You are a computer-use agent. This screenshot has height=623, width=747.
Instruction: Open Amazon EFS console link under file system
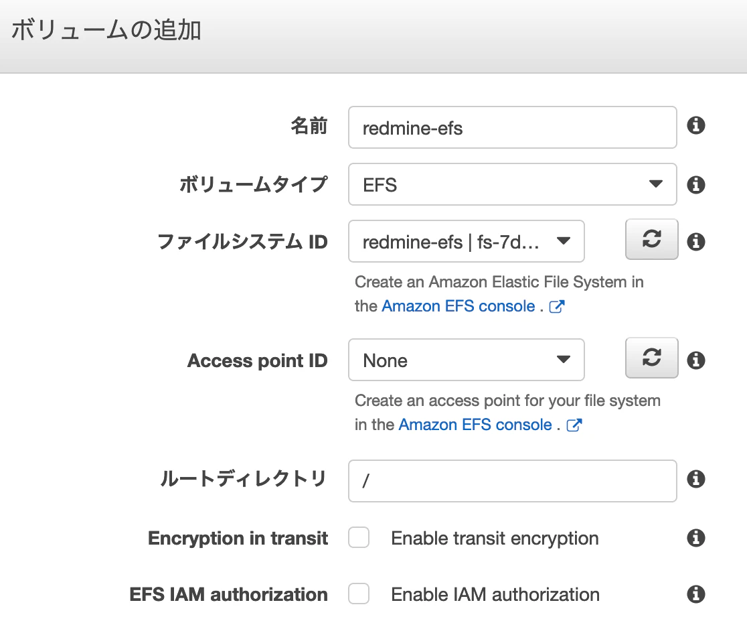coord(459,306)
